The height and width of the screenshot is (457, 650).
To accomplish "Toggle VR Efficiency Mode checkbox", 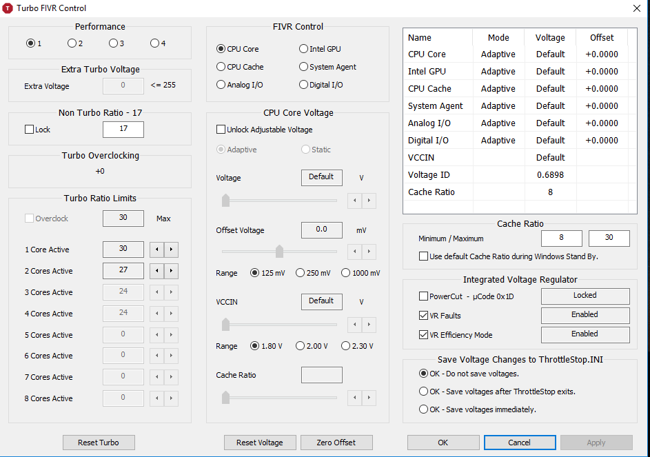I will tap(423, 335).
